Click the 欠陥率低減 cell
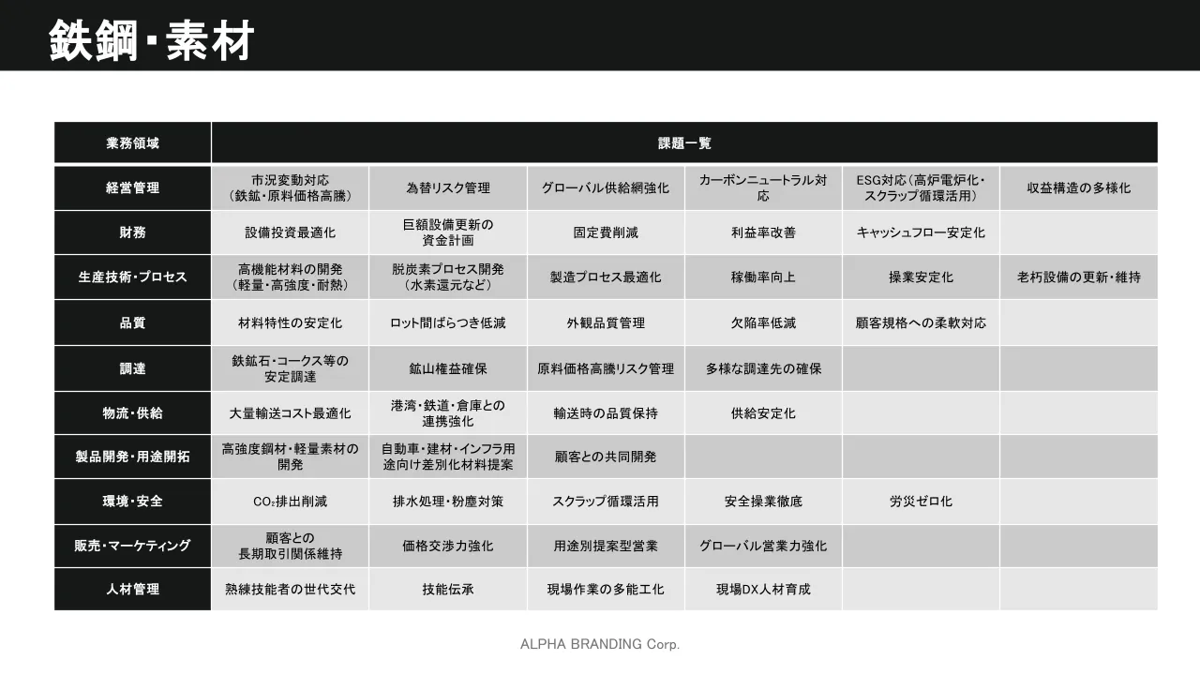 tap(763, 322)
